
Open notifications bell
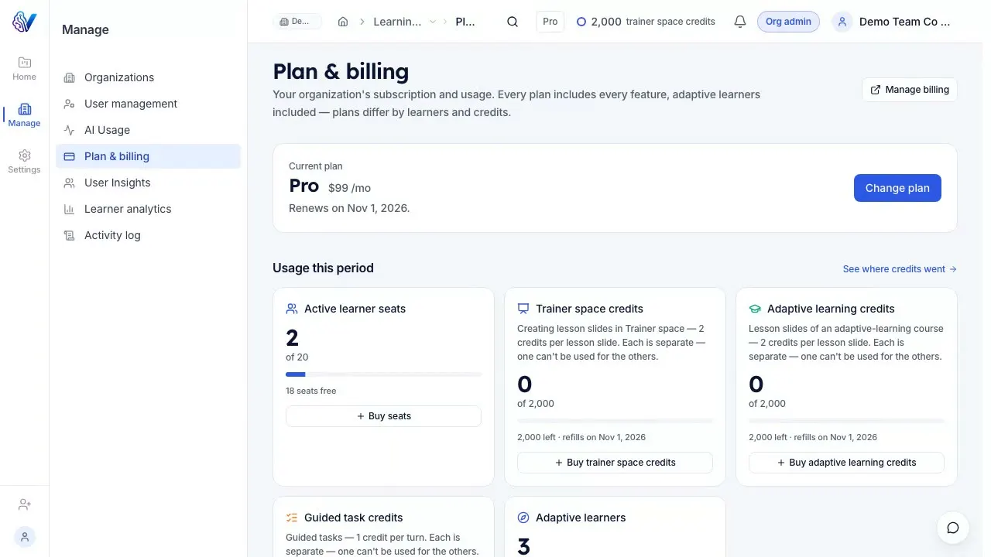pyautogui.click(x=740, y=22)
